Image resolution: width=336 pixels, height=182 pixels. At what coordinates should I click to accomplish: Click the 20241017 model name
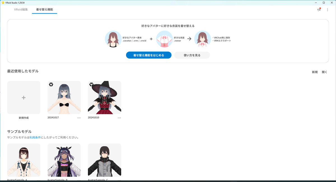[x=53, y=118]
